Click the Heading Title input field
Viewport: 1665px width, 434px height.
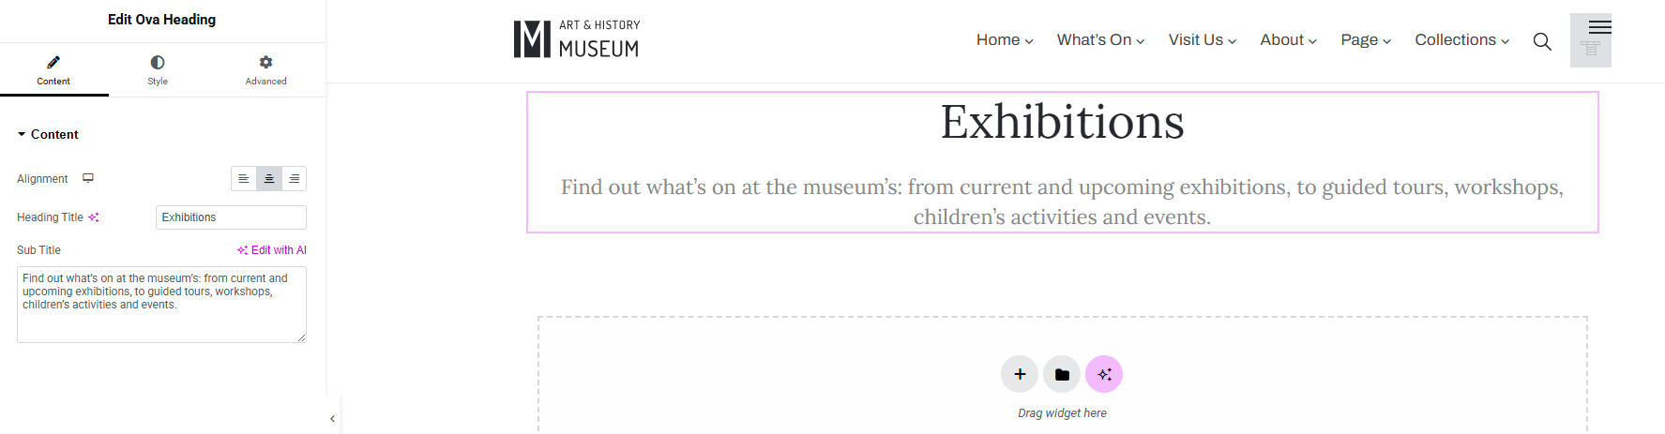pos(231,217)
